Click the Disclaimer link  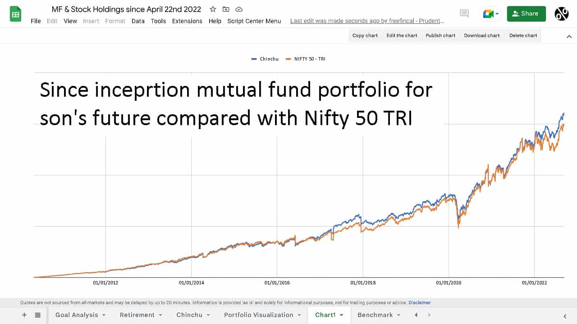pos(419,302)
